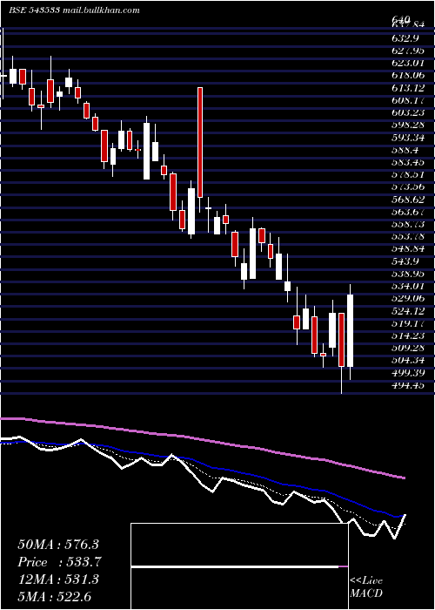This screenshot has width=435, height=610.
Task: Click the tallest red candlestick body
Action: point(200,142)
